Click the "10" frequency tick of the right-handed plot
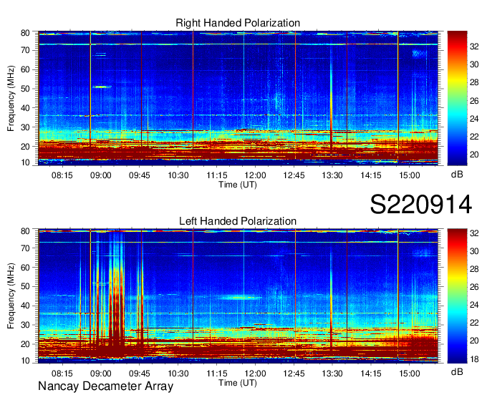This screenshot has width=487, height=395. pos(25,162)
